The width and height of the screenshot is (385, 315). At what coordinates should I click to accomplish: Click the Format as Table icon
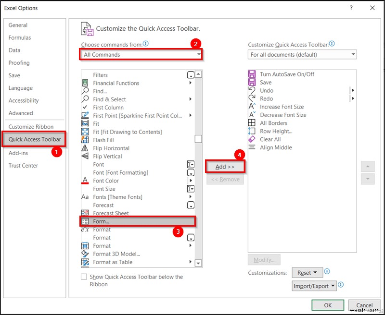pyautogui.click(x=85, y=262)
